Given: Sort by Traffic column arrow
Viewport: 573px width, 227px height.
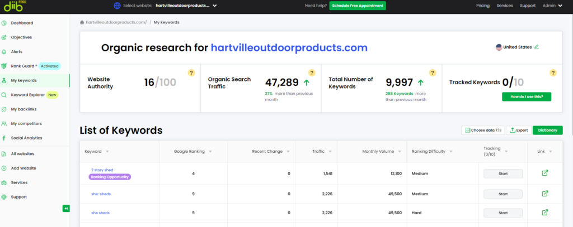Looking at the screenshot, I should tap(330, 152).
